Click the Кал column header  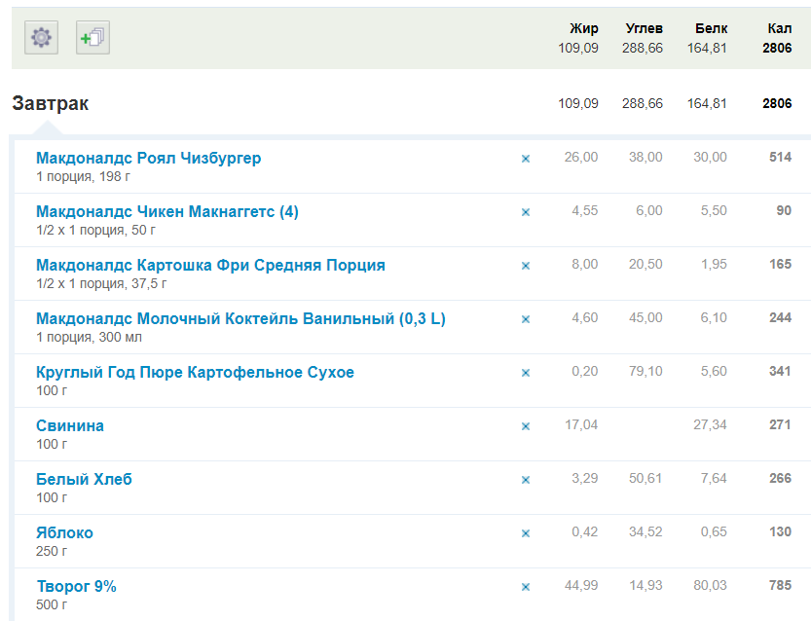[780, 28]
